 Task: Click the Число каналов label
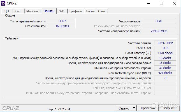[x=130, y=21]
